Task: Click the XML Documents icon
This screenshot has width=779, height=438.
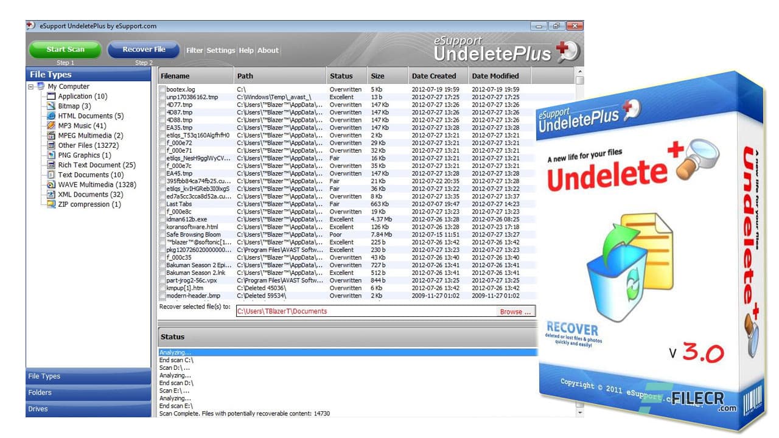Action: pyautogui.click(x=52, y=194)
